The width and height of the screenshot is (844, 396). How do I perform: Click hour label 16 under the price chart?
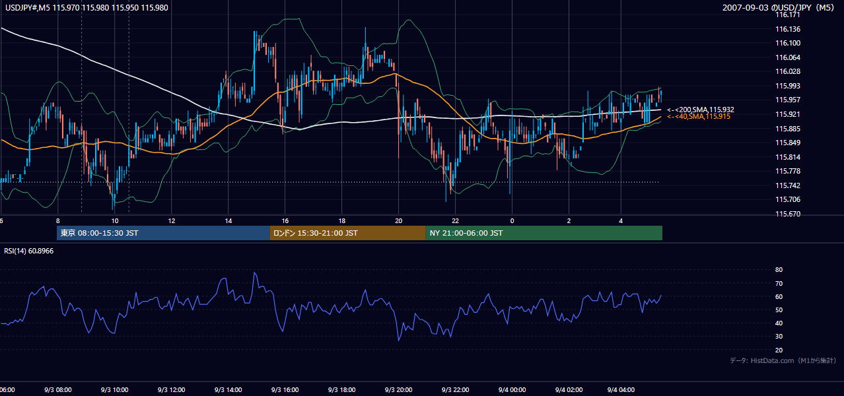(x=285, y=220)
